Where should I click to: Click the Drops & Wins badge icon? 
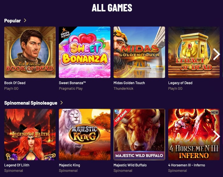pos(65,33)
